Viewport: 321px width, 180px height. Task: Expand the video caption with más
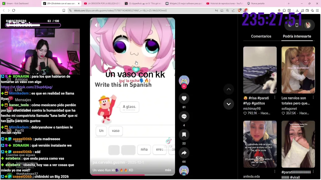click(x=168, y=170)
